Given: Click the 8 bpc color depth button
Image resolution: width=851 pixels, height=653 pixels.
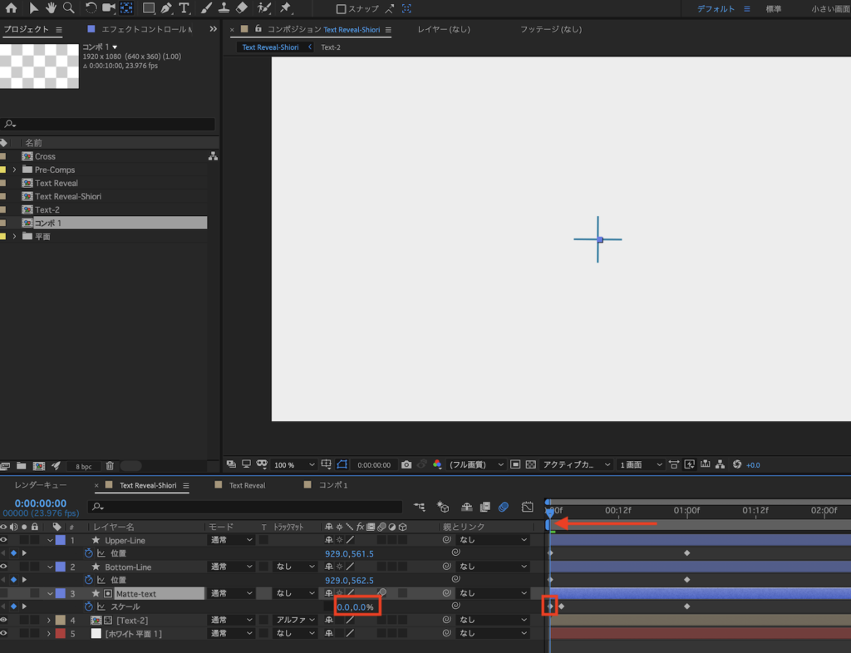Looking at the screenshot, I should coord(84,466).
